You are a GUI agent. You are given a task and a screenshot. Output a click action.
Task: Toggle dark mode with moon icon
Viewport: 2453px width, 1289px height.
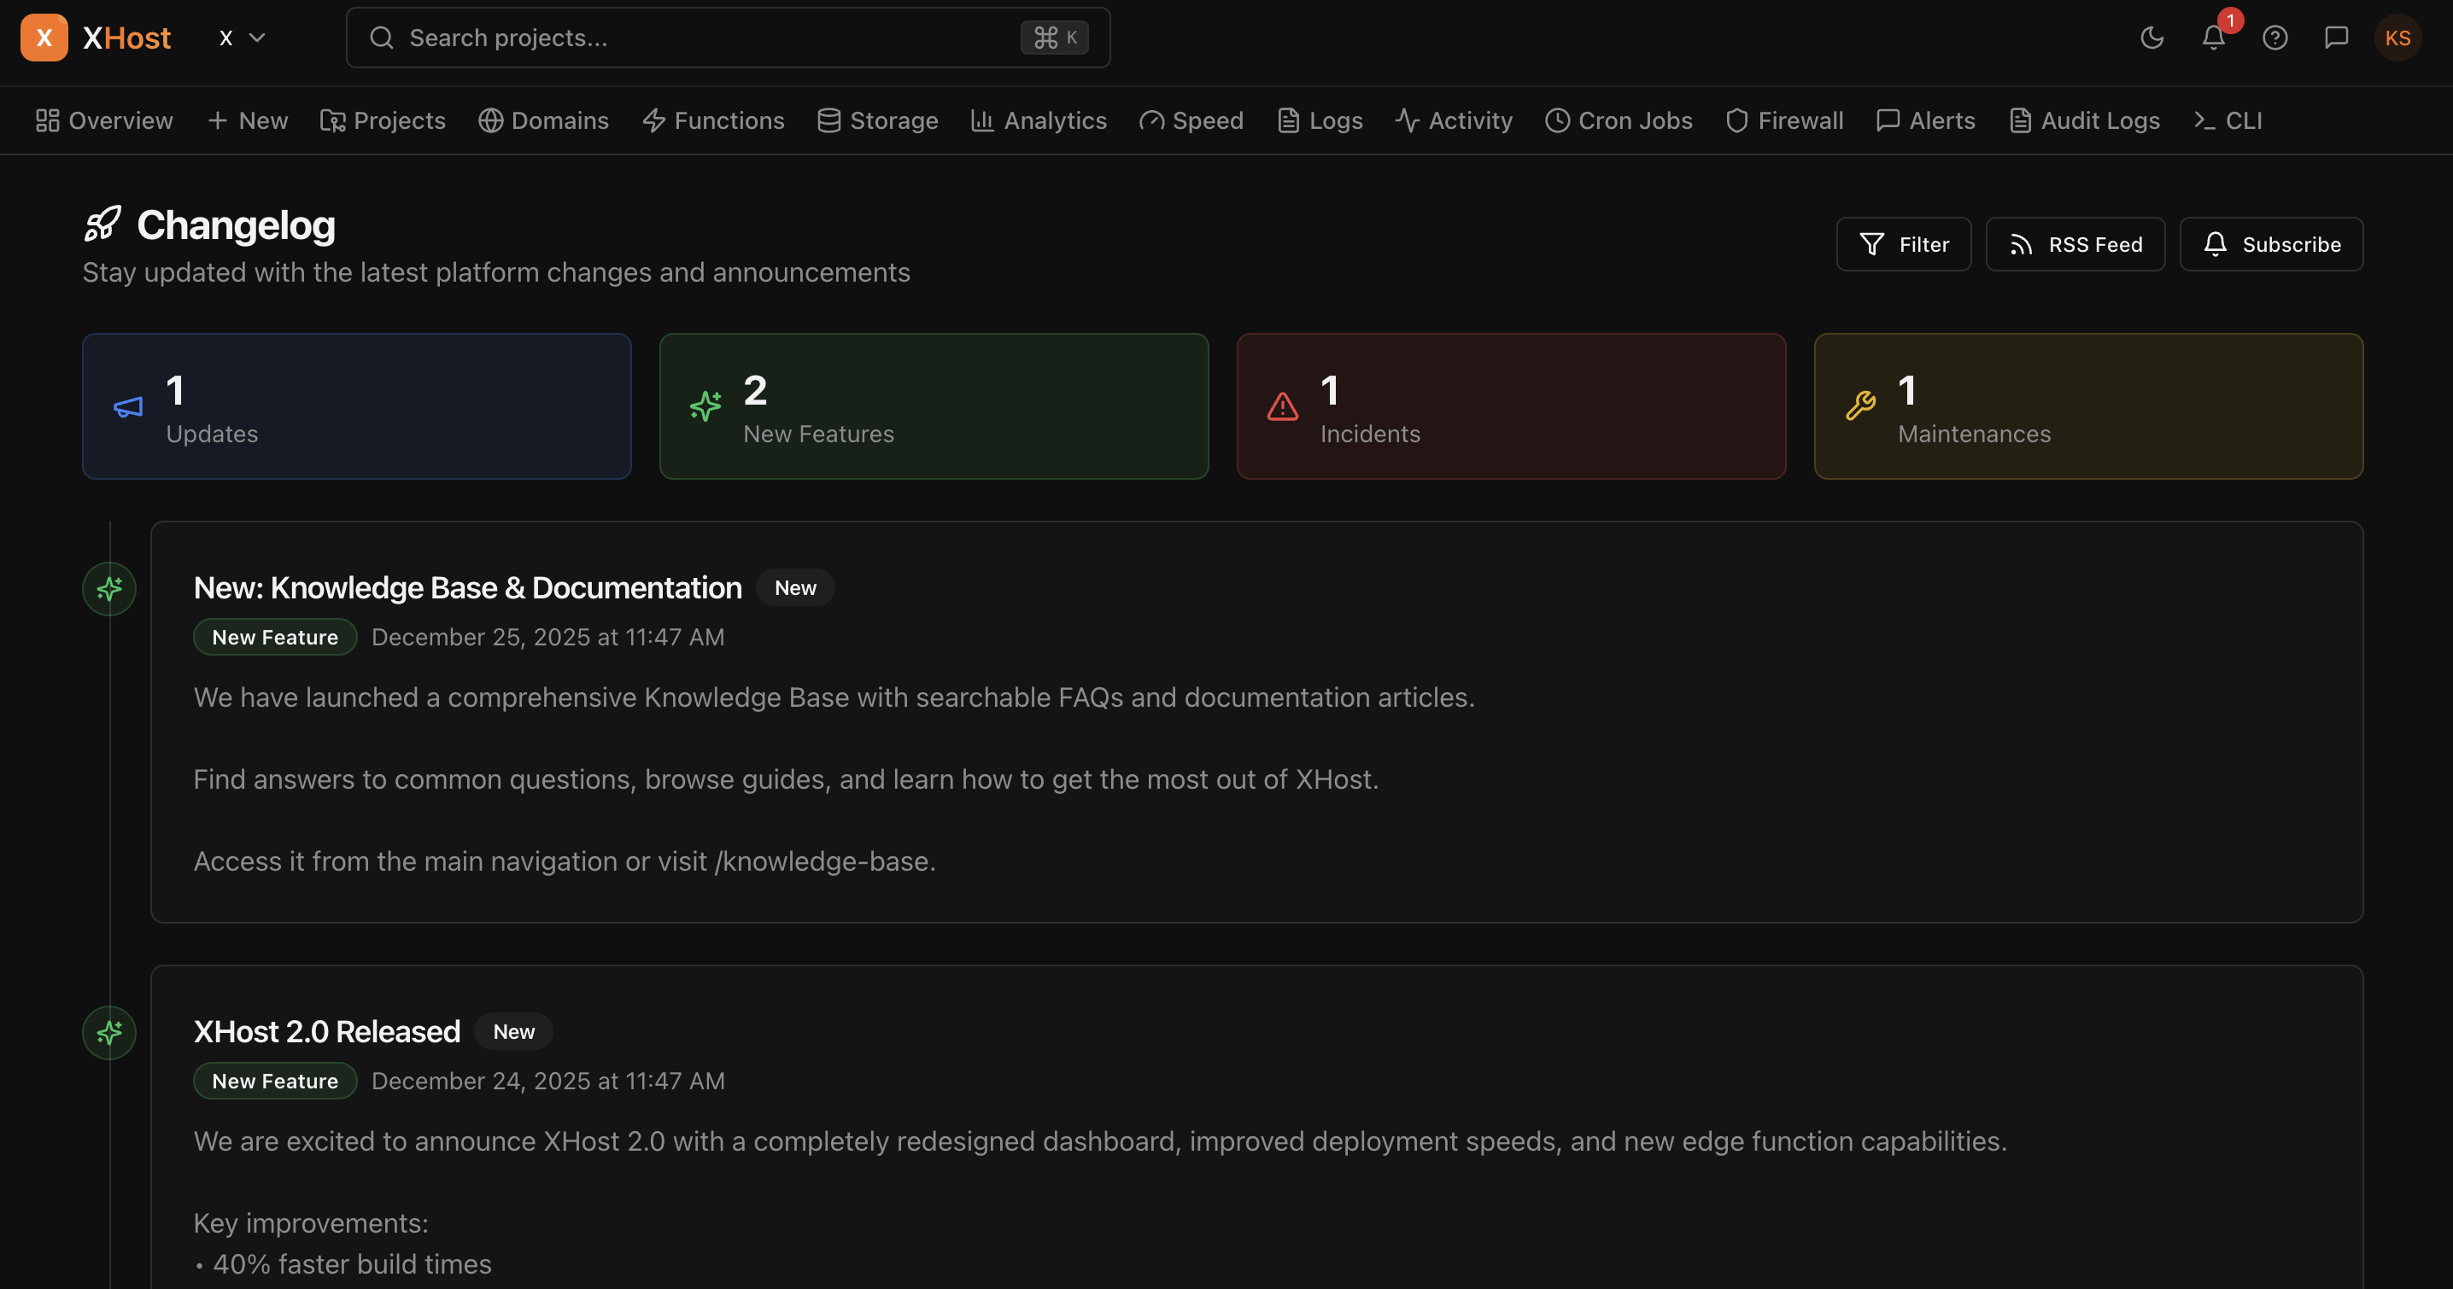click(2151, 38)
